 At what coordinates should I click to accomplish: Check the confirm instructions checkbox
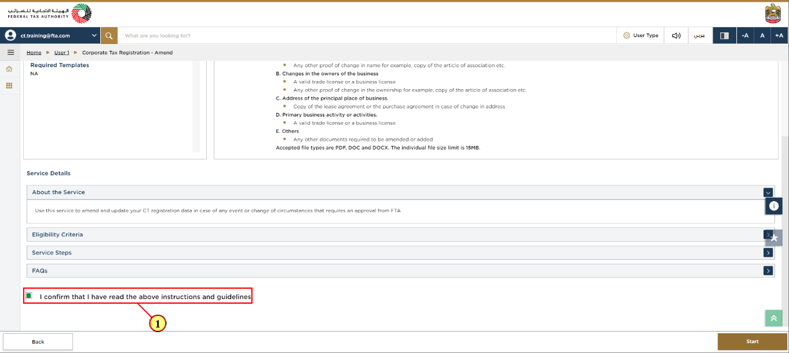[29, 296]
